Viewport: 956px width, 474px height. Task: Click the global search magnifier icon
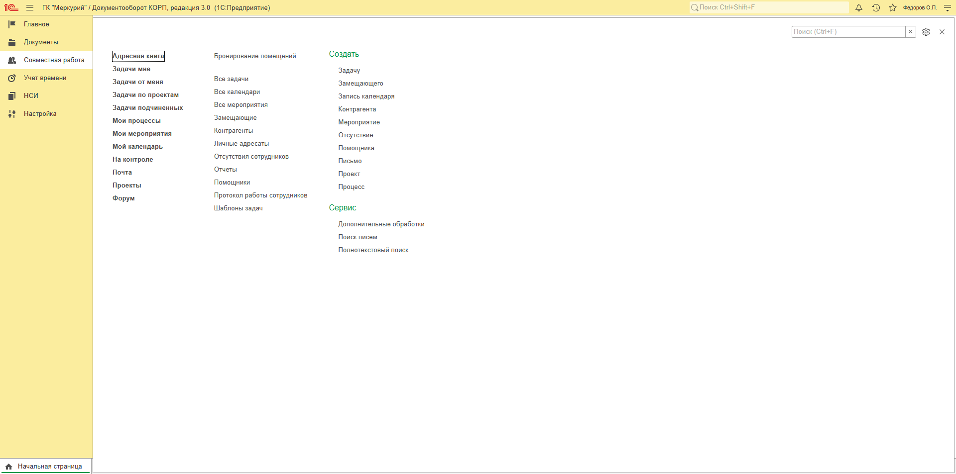point(695,7)
